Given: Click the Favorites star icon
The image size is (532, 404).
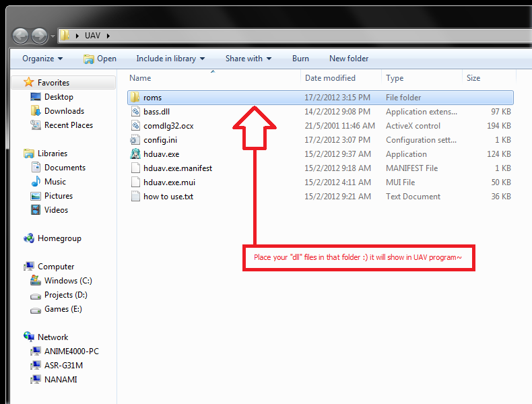Looking at the screenshot, I should (29, 83).
